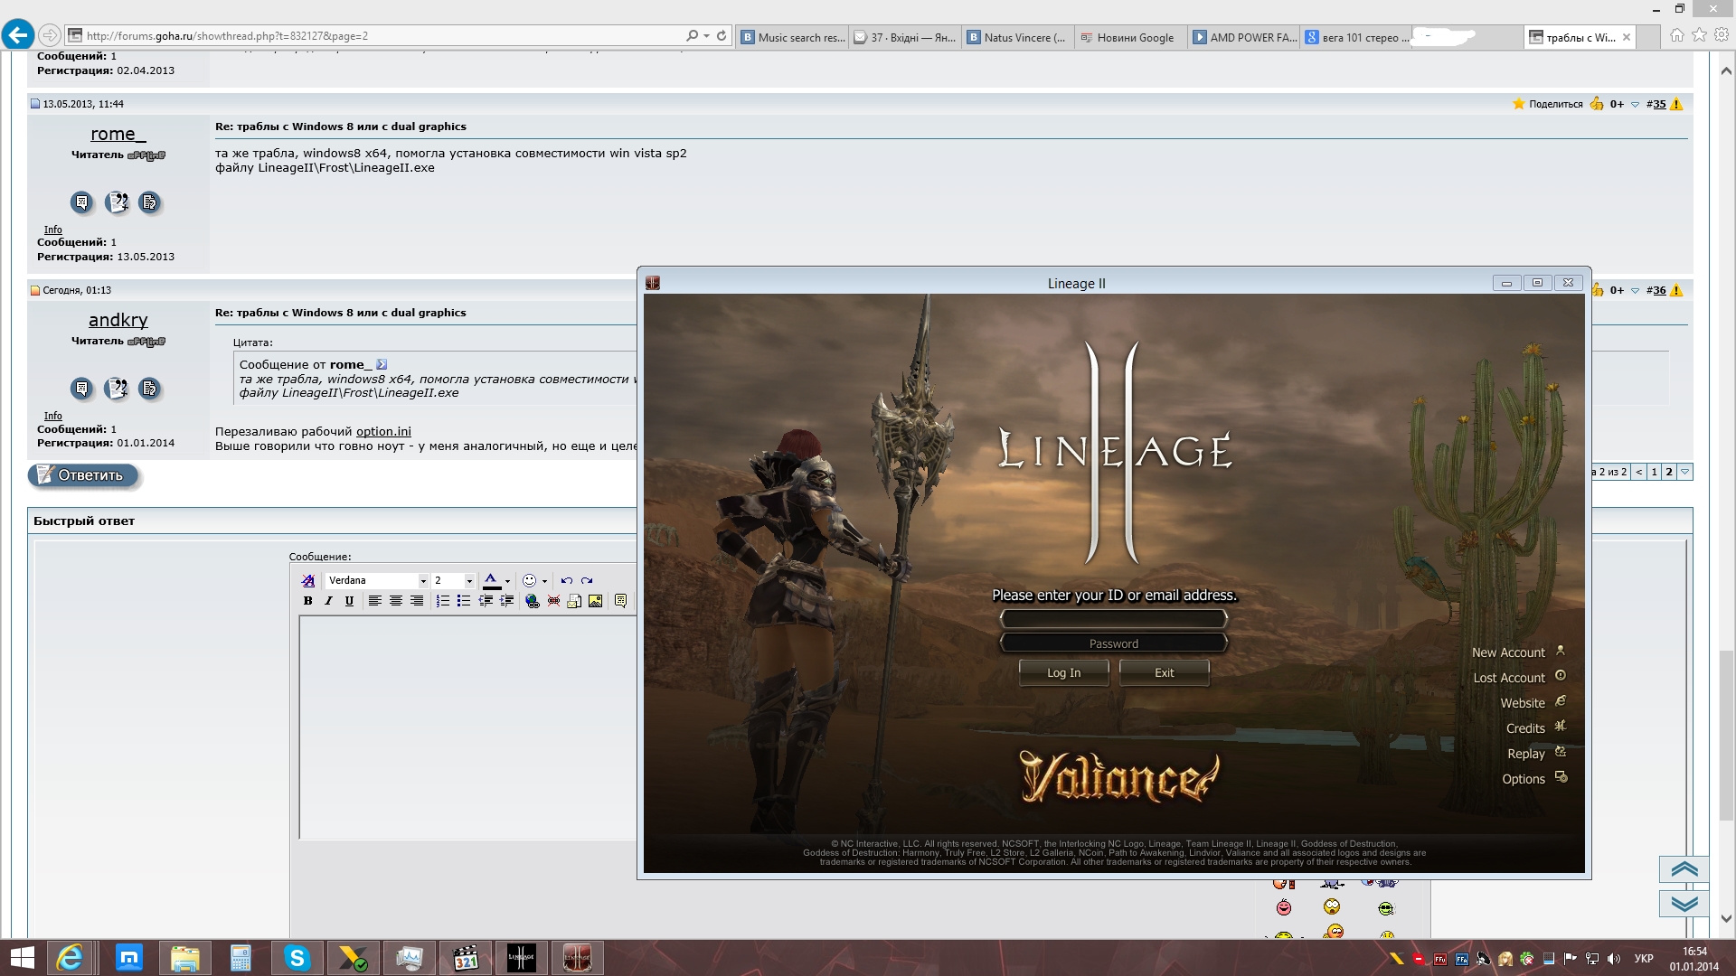Image resolution: width=1736 pixels, height=976 pixels.
Task: Align reply text left
Action: [x=374, y=601]
